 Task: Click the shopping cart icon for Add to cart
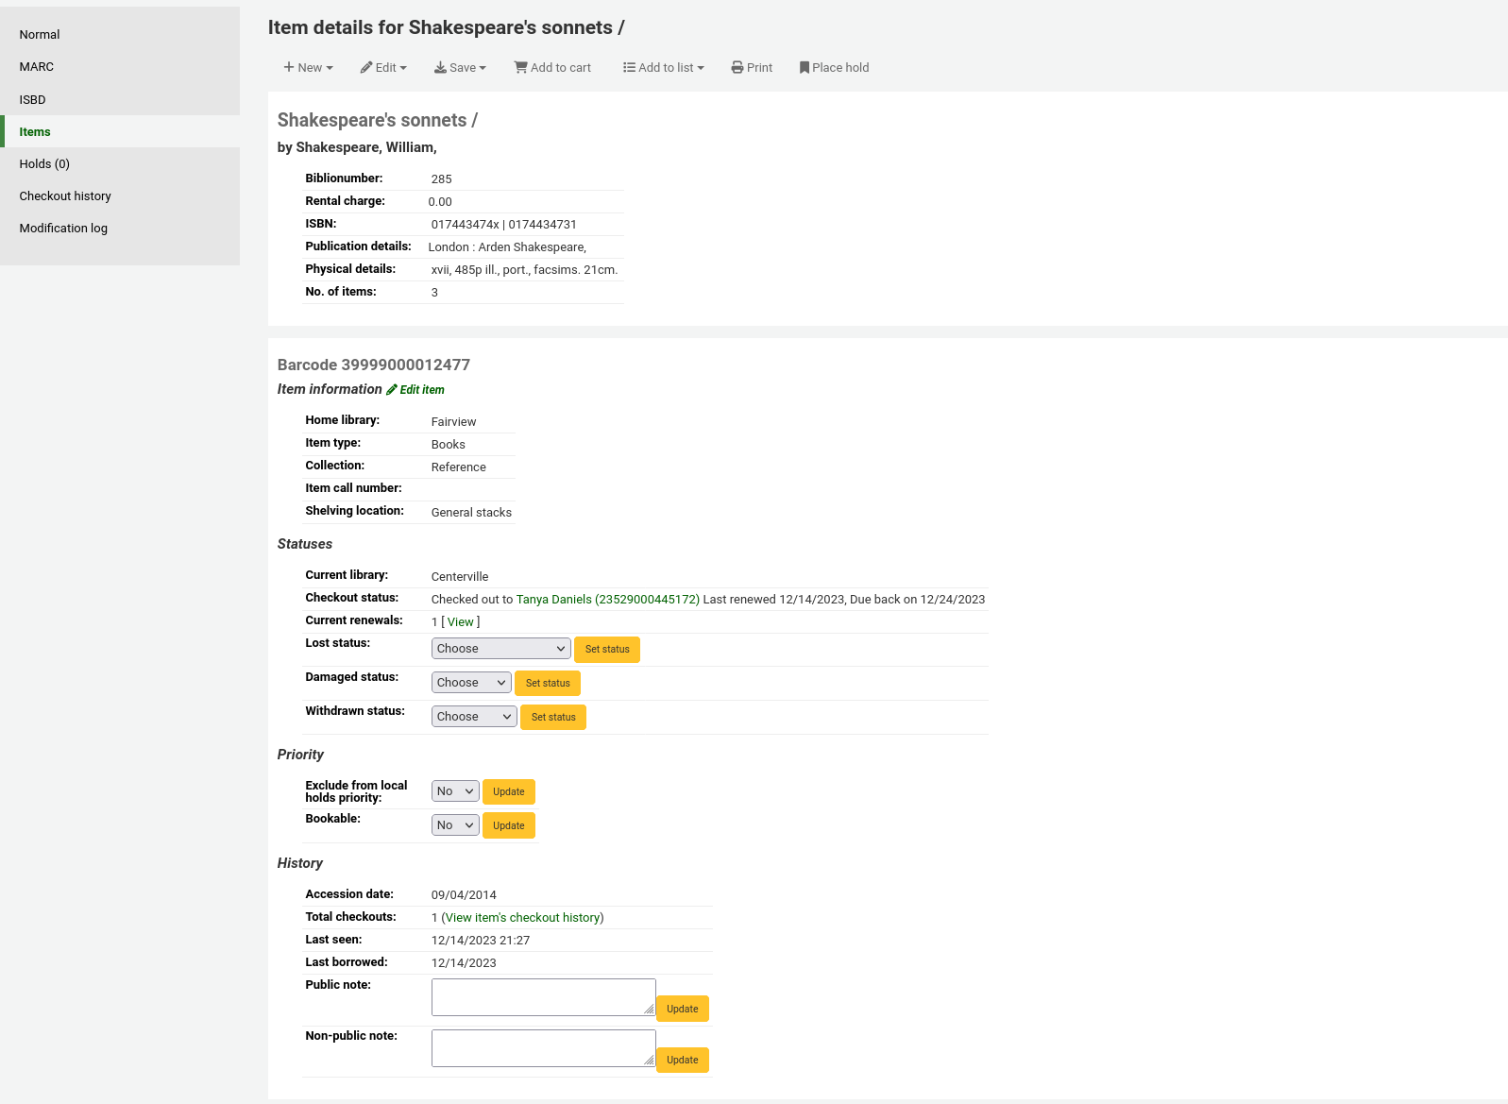point(520,67)
